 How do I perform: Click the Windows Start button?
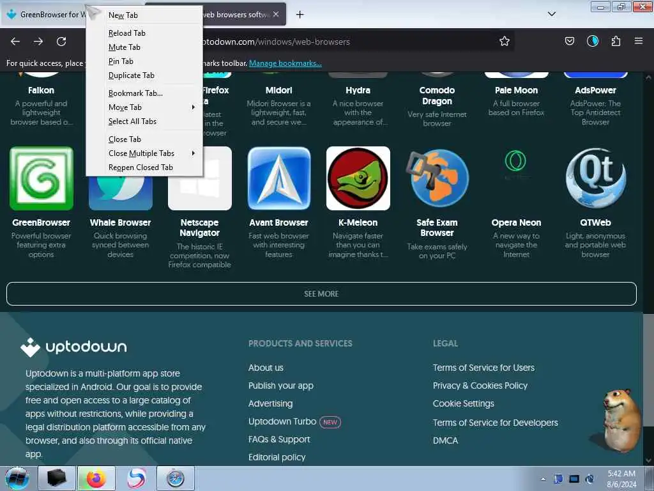(17, 478)
